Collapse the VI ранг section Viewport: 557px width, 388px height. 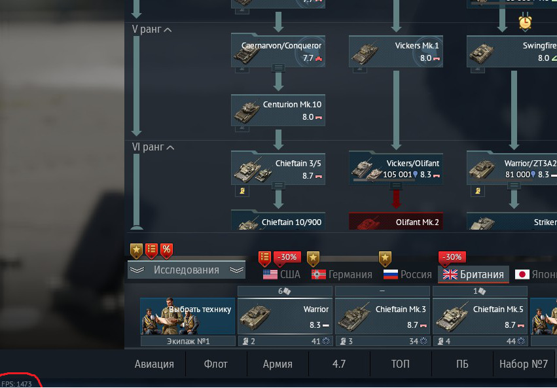tap(153, 147)
